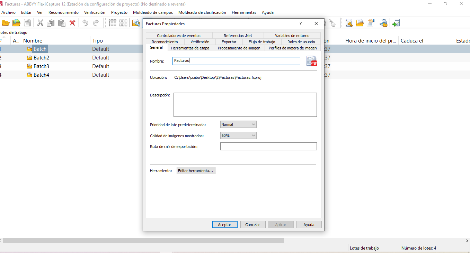The image size is (470, 253).
Task: Switch to Herramientas de etapa tab
Action: click(x=190, y=48)
